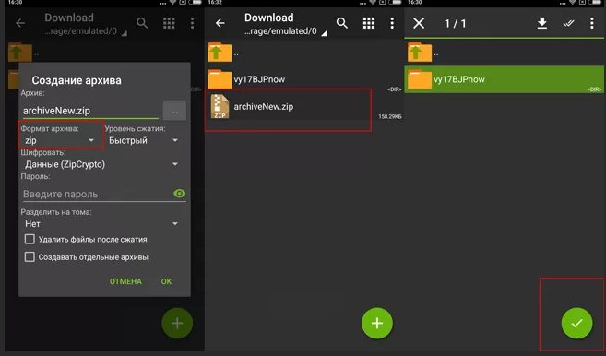Select highlighted vy17BJPnow folder in right screen
606x356 pixels.
click(x=504, y=79)
